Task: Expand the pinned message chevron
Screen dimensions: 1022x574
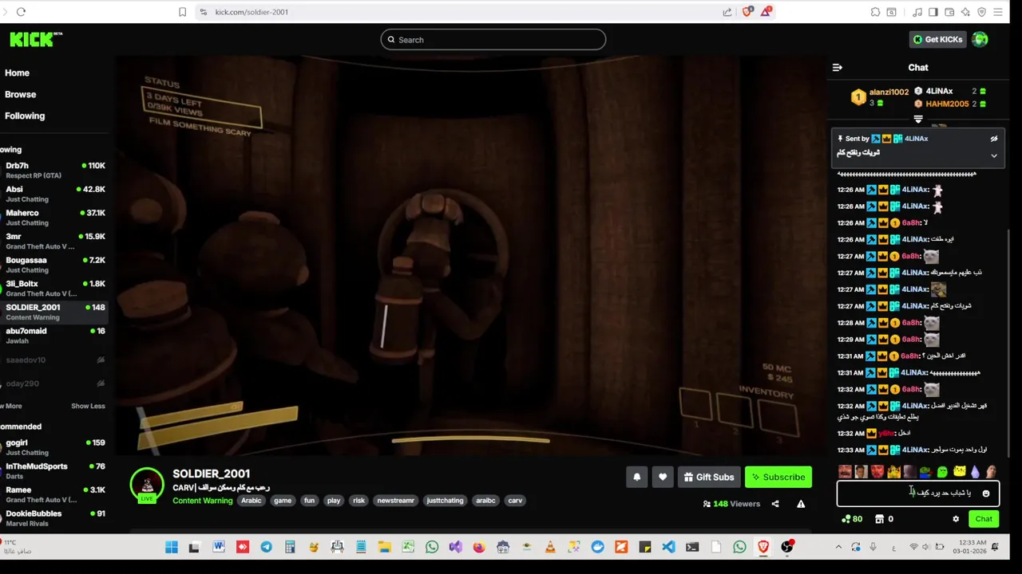Action: [994, 155]
